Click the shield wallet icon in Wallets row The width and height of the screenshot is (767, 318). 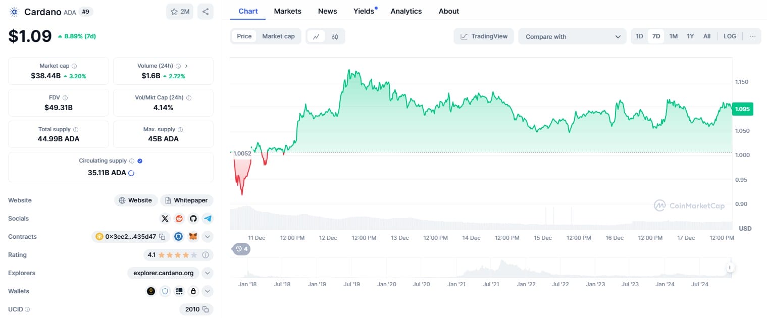[165, 291]
